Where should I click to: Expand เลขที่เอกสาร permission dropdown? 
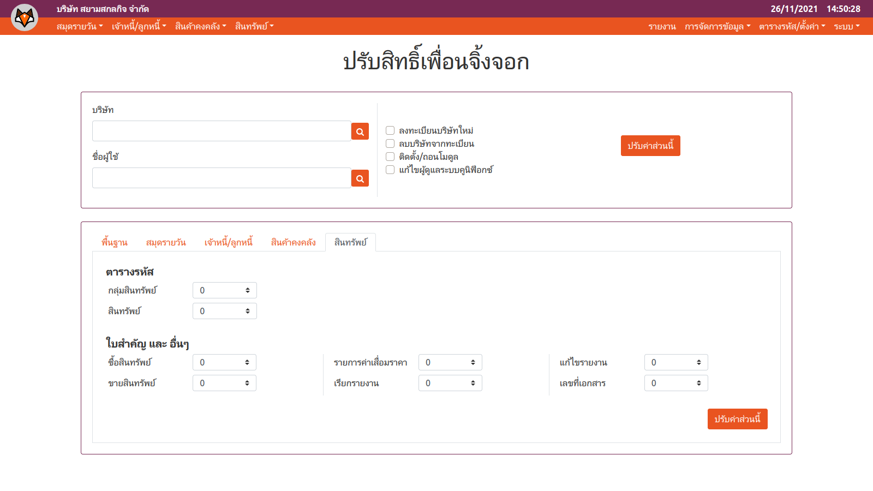[676, 383]
